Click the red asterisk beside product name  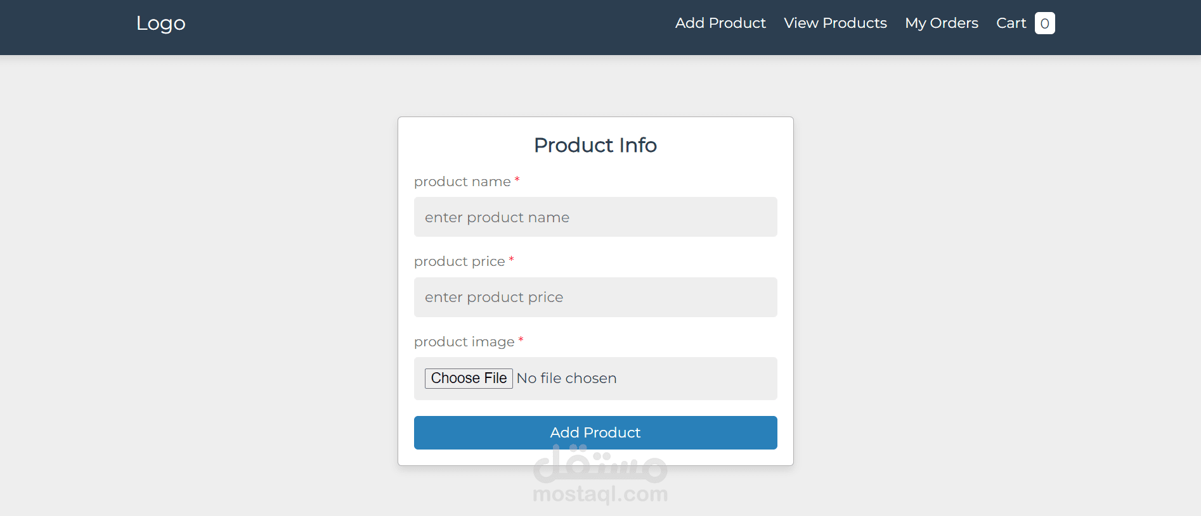click(517, 180)
